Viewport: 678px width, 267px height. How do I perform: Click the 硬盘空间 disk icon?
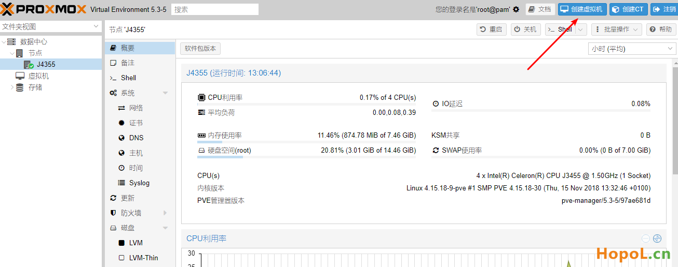tap(201, 151)
